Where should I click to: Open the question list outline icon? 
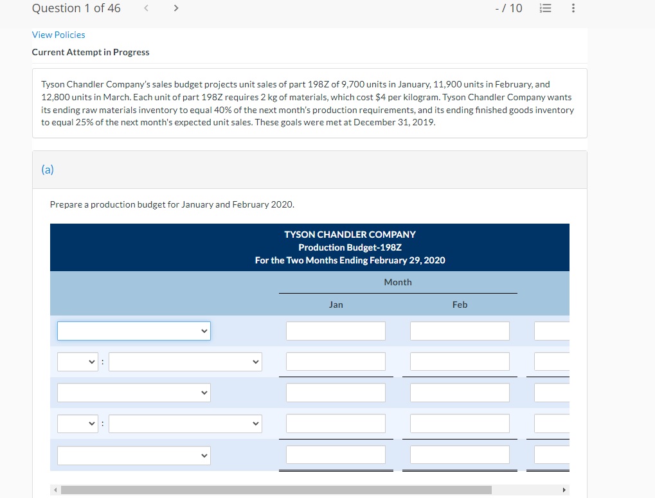(x=545, y=8)
